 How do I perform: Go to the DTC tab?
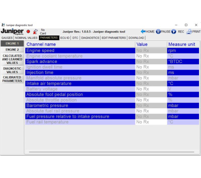coord(75,38)
